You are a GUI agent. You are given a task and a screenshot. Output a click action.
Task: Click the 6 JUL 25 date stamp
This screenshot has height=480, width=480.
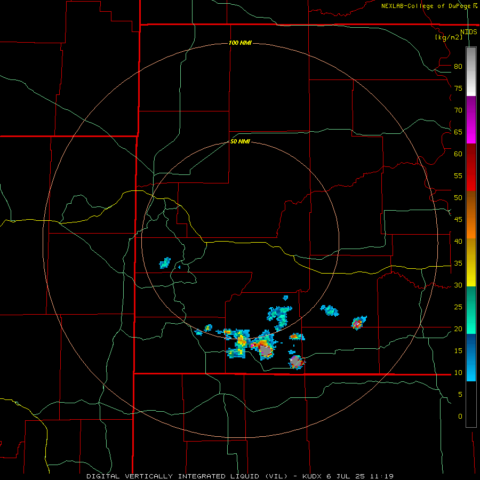tap(346, 476)
